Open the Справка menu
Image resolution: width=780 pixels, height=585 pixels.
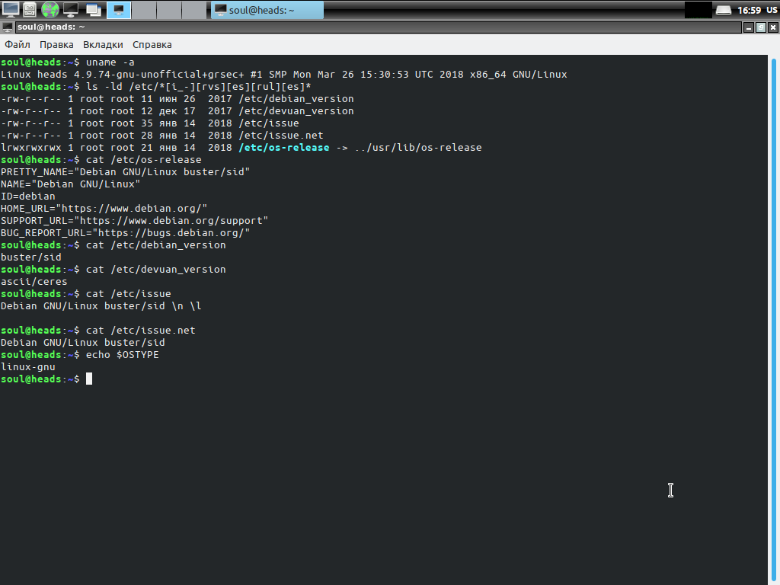coord(152,45)
